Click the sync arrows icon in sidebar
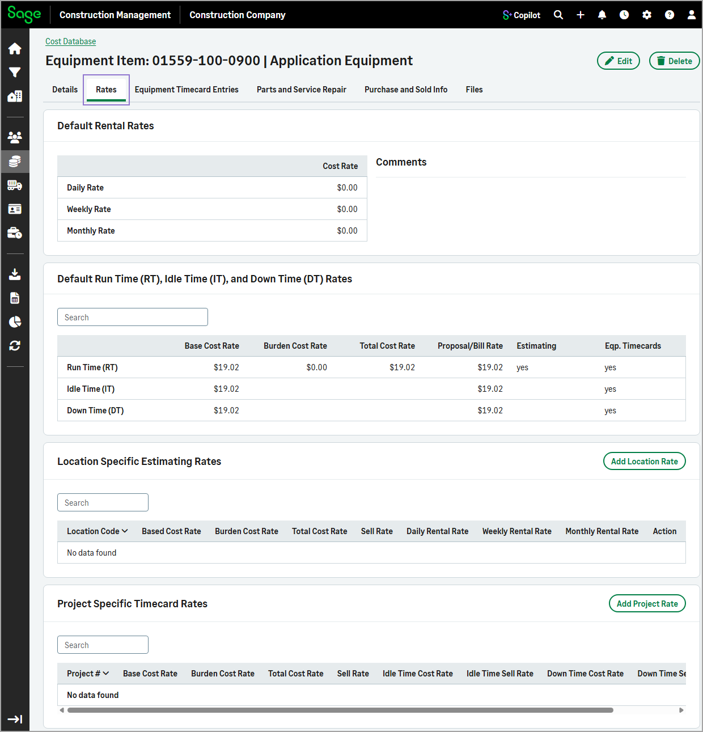 15,346
